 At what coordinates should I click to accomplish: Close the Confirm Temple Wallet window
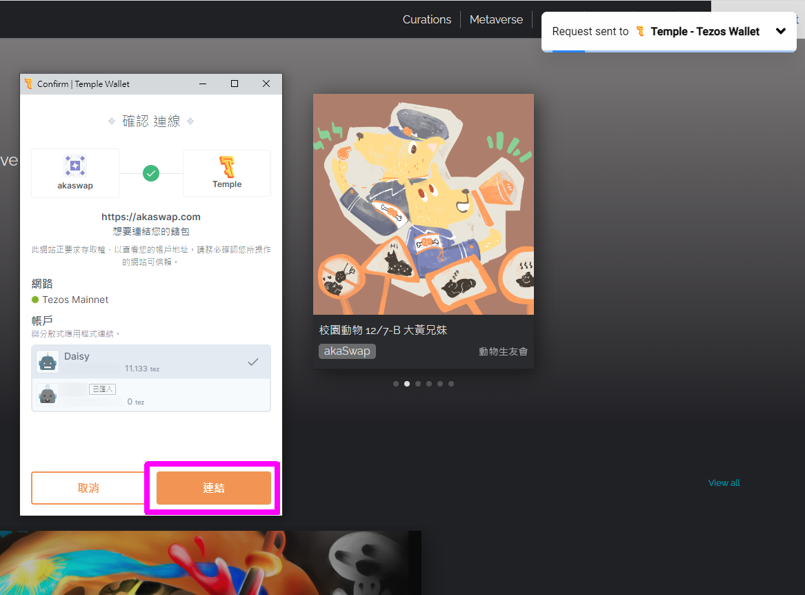coord(266,84)
